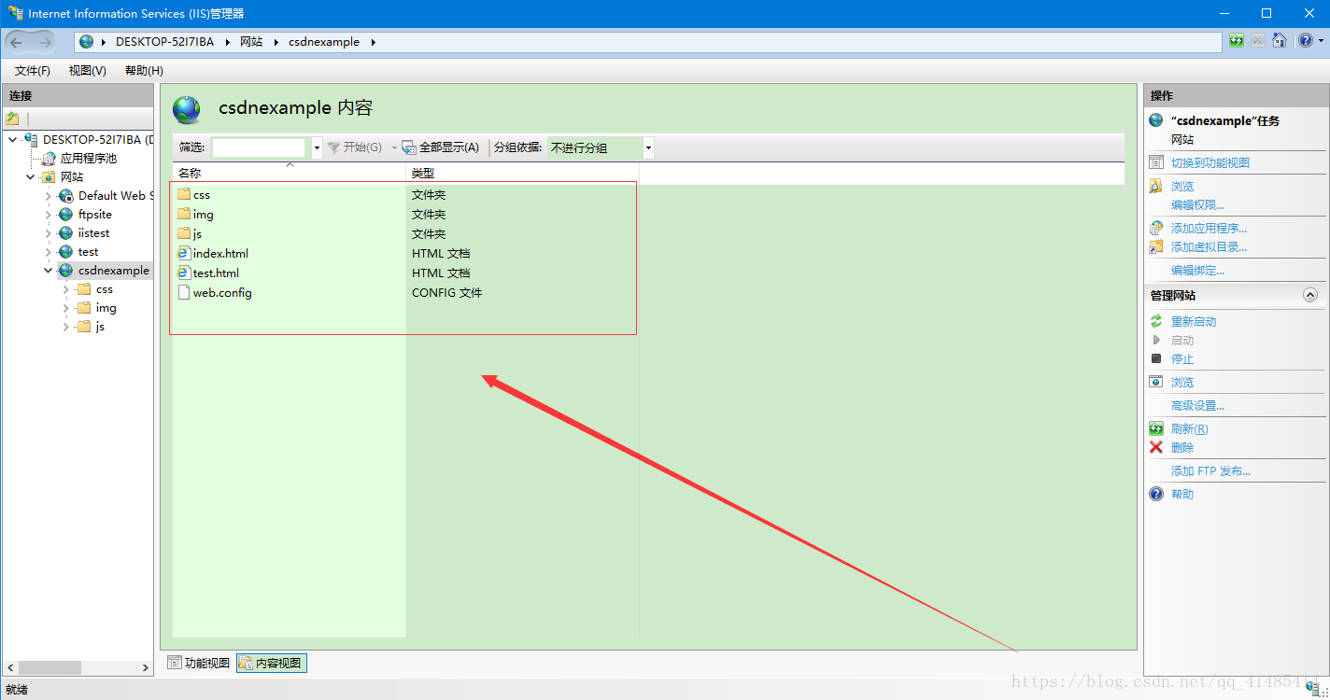The height and width of the screenshot is (700, 1330).
Task: Click the refresh page icon in address bar
Action: point(1237,41)
